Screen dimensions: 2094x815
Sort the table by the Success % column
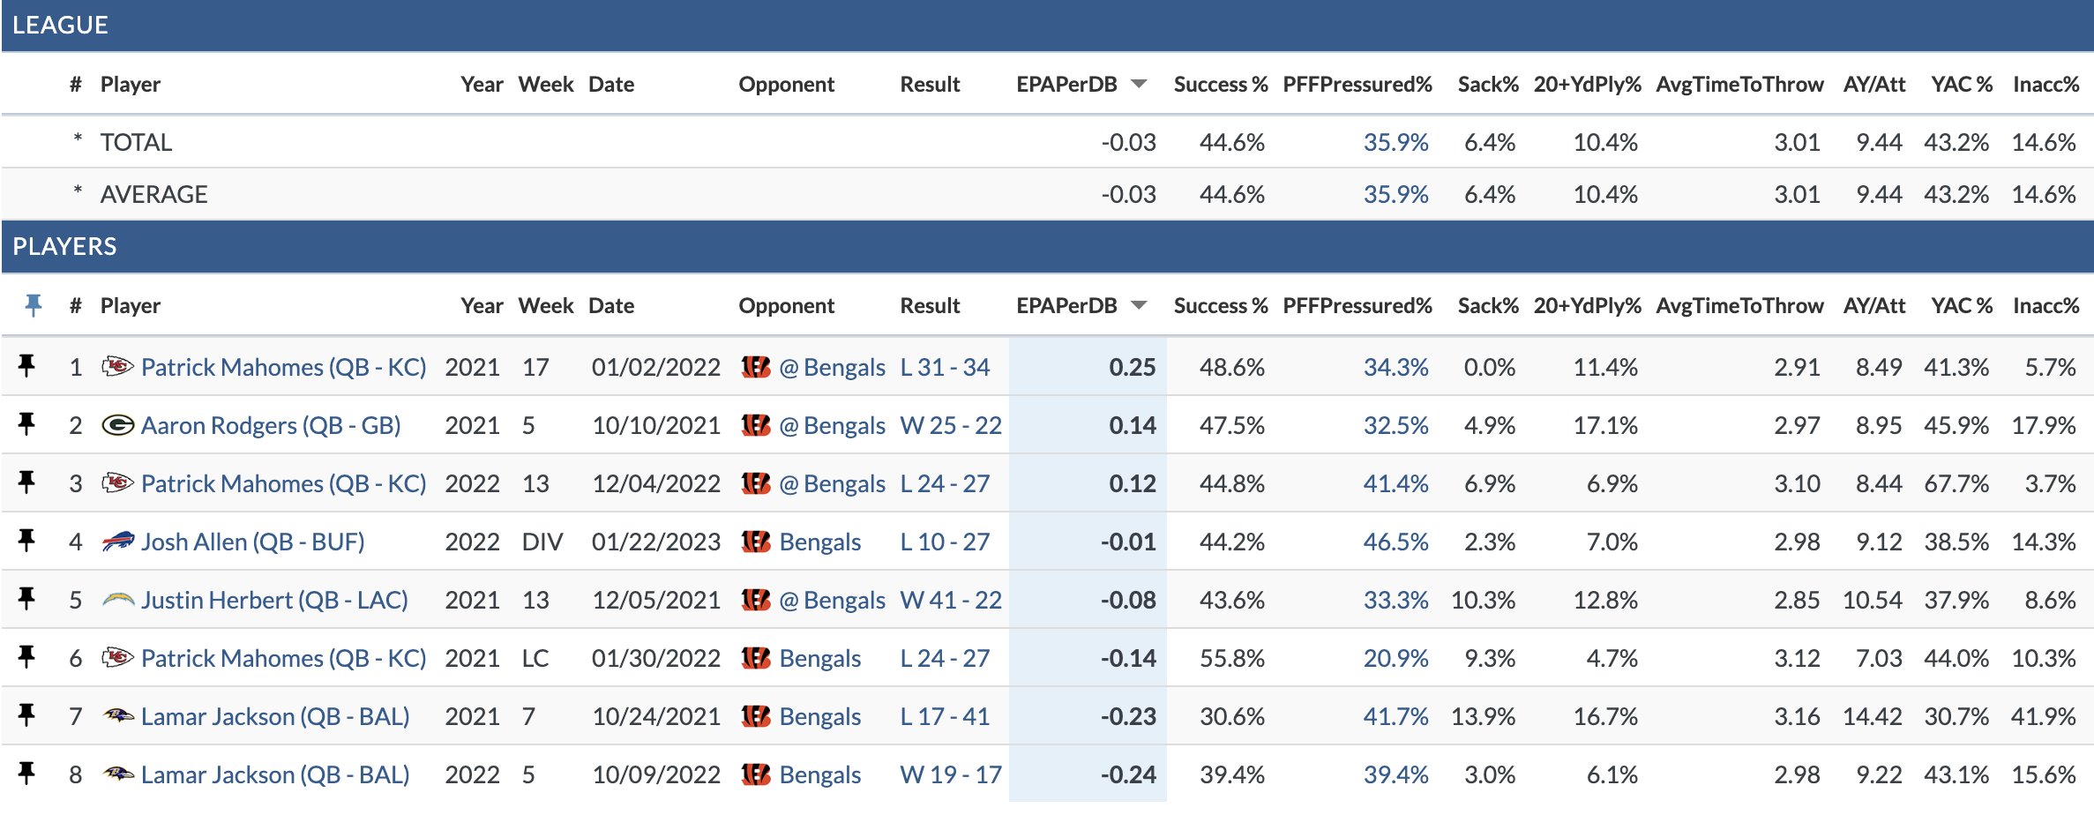1221,305
